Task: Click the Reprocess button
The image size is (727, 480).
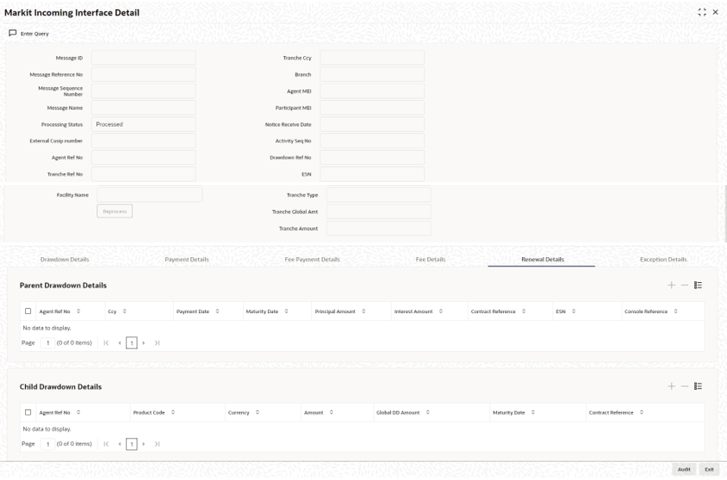Action: [115, 211]
